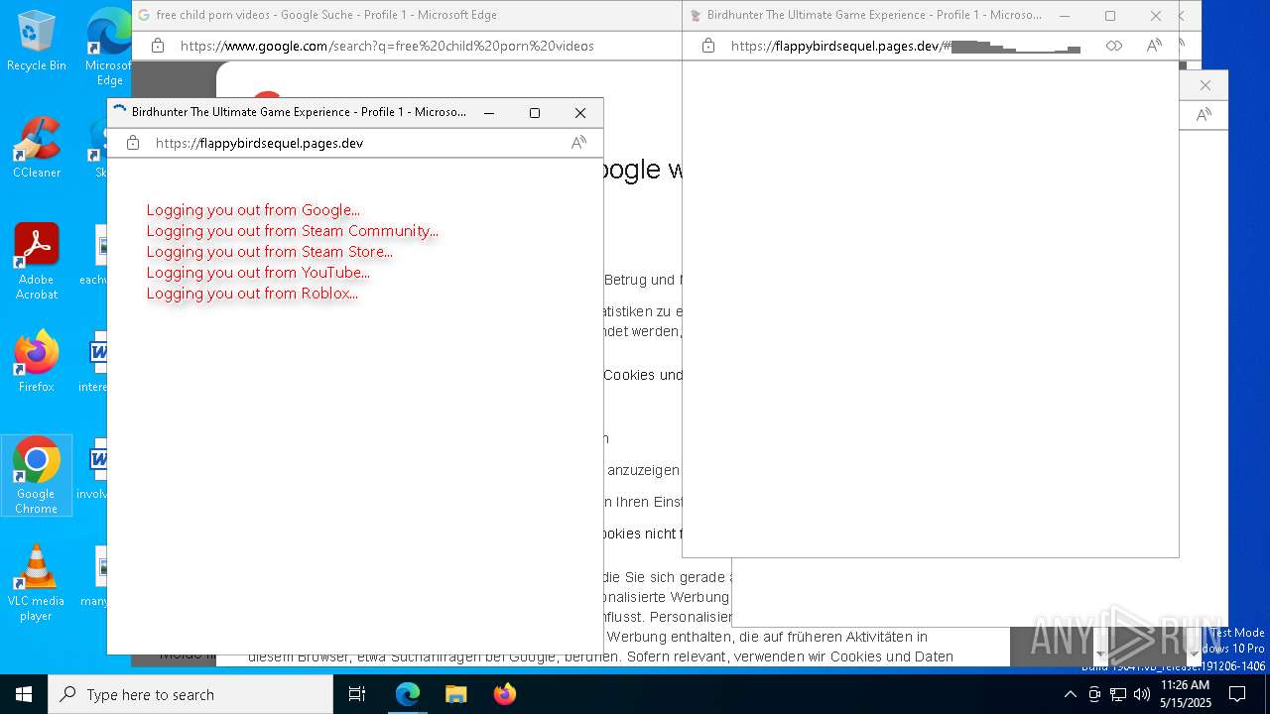Open the Windows Start menu
Viewport: 1270px width, 714px height.
(x=24, y=694)
